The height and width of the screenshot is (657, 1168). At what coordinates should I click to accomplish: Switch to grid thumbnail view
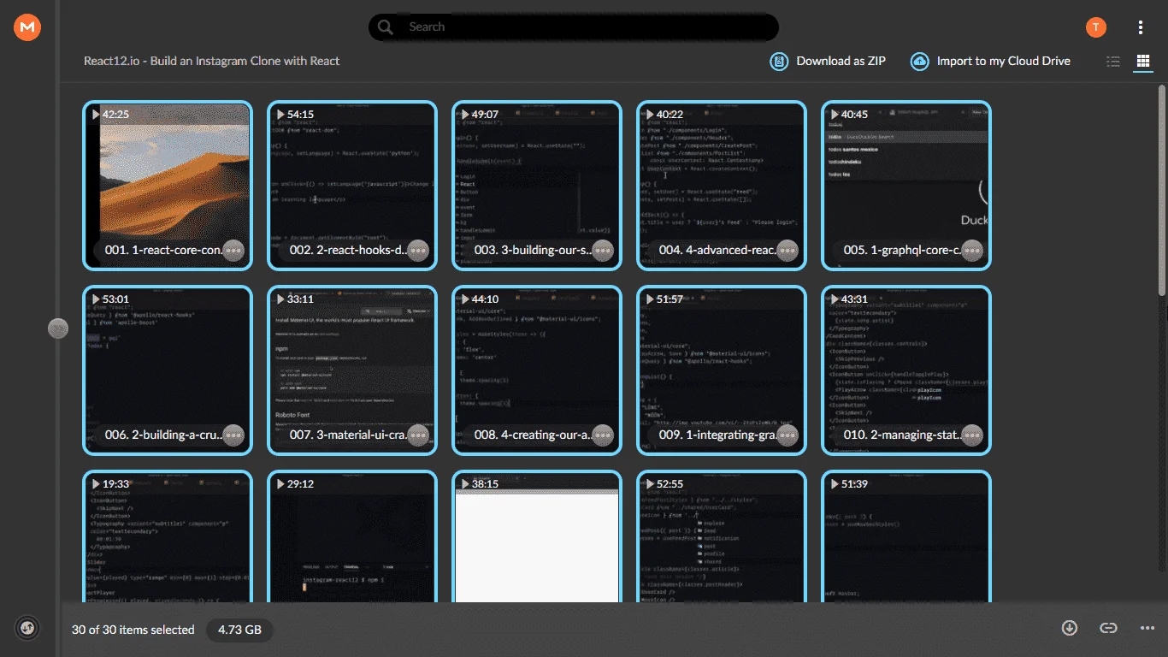click(1142, 61)
